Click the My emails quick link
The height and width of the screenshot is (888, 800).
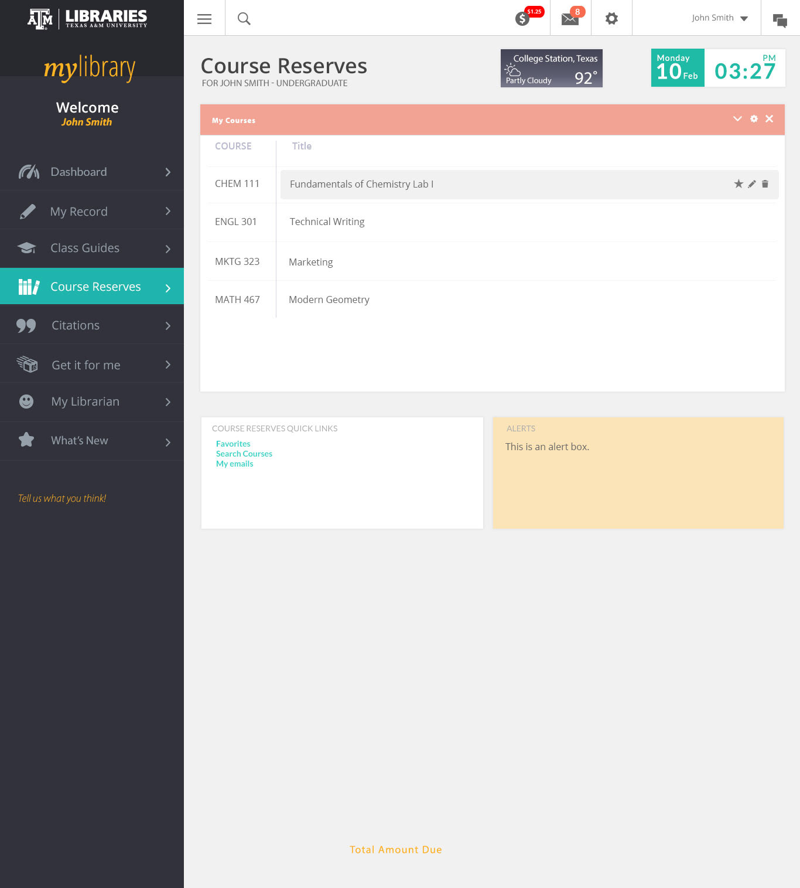[235, 464]
